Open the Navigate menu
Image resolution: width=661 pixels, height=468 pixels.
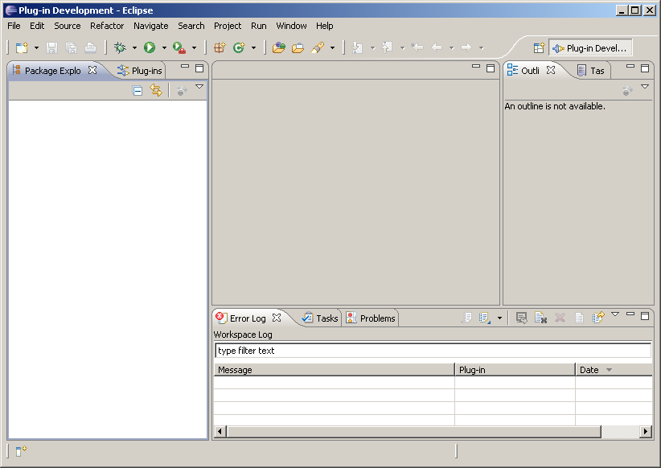coord(151,26)
